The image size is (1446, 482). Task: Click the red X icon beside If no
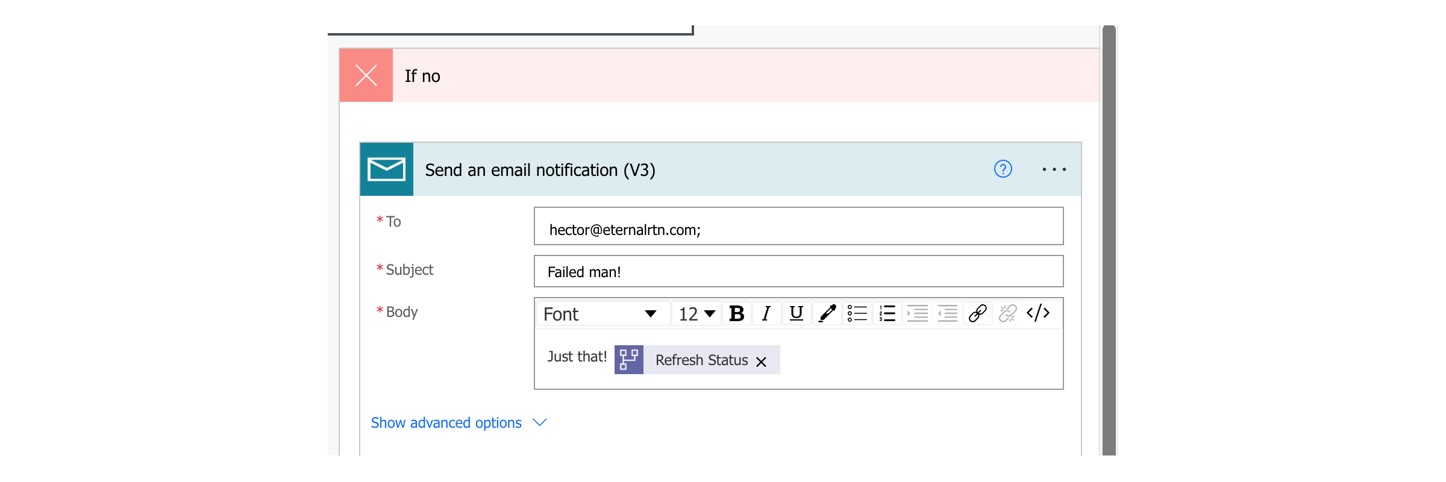[x=366, y=75]
